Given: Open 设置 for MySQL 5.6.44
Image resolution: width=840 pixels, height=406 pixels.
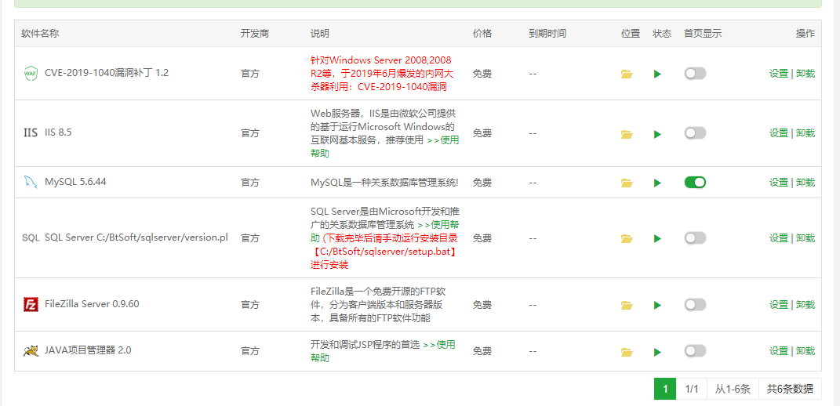Looking at the screenshot, I should tap(778, 182).
